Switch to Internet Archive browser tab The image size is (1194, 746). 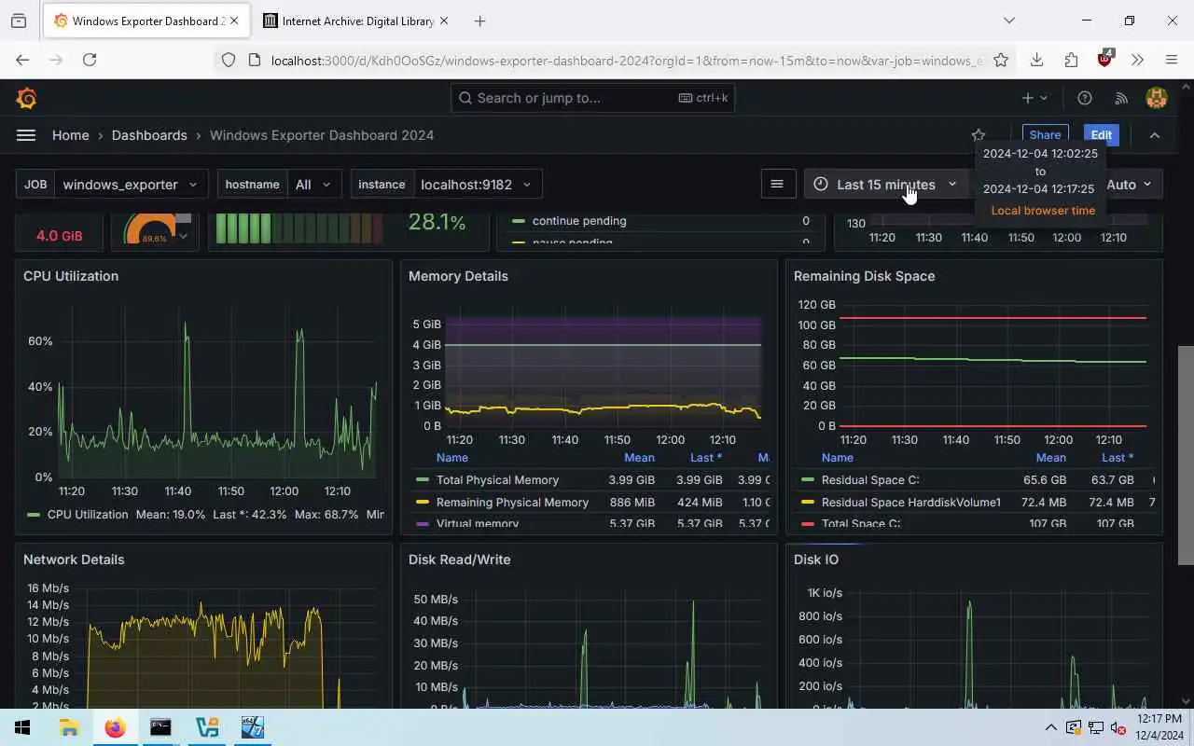pos(354,21)
